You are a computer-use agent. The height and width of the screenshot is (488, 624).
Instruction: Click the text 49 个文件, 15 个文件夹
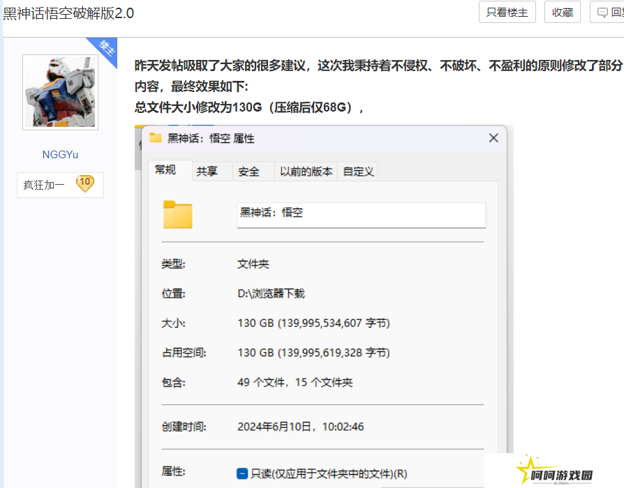[x=295, y=382]
